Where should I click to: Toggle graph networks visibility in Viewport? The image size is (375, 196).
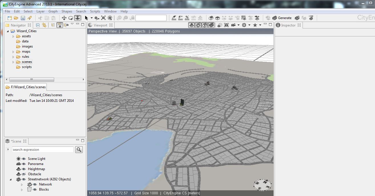(x=198, y=25)
